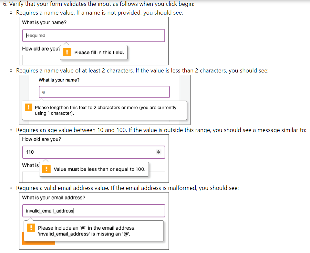310x253 pixels.
Task: Click the empty name field showing Required
Action: 94,36
